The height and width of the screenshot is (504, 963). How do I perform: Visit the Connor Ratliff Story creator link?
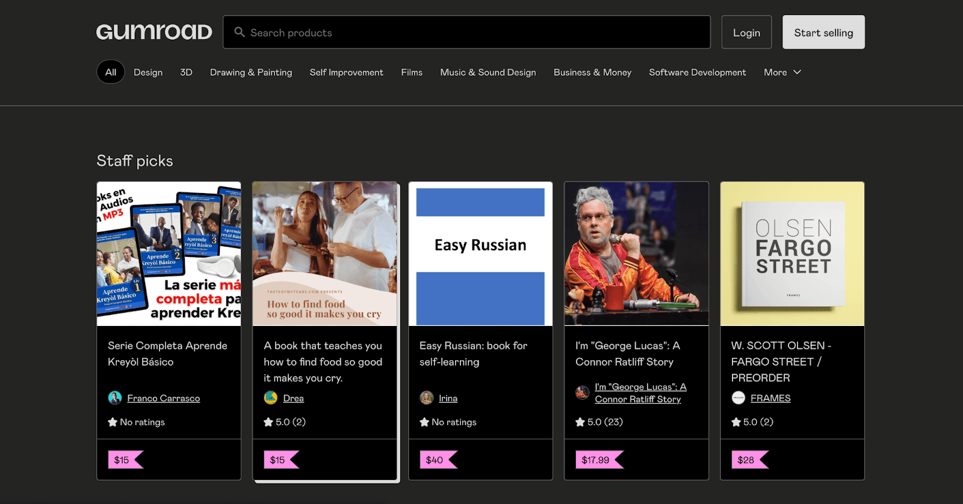coord(640,393)
